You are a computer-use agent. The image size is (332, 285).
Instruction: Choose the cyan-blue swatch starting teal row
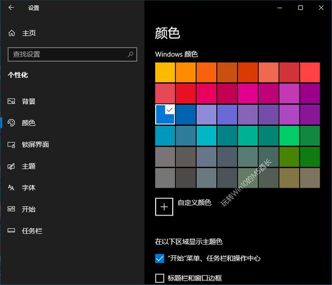point(165,136)
